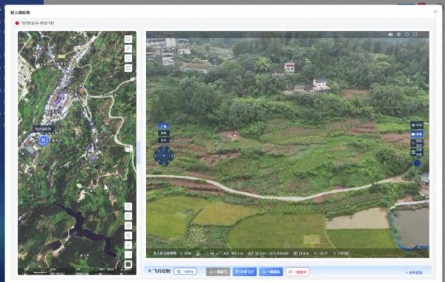
Task: Toggle the 3D cube map view icon
Action: 128,226
